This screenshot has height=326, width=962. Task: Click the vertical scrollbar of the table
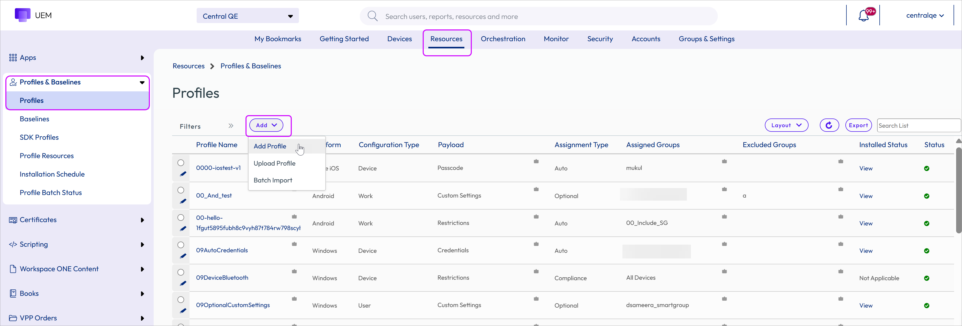pos(958,191)
